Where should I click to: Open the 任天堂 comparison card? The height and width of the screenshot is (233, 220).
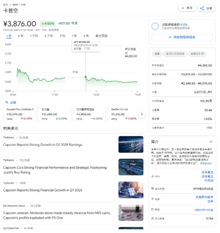(x=55, y=114)
